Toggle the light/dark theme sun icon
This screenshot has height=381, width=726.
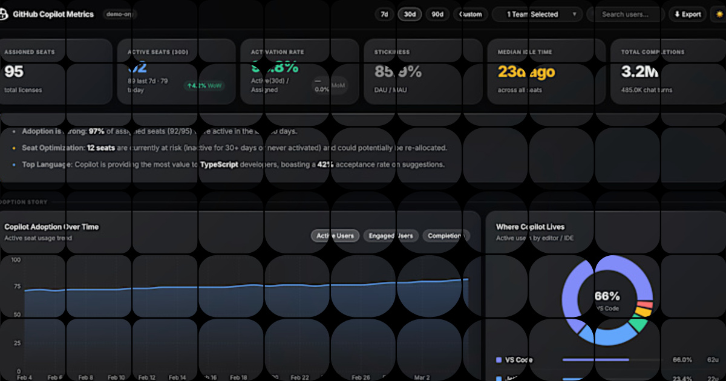[719, 14]
